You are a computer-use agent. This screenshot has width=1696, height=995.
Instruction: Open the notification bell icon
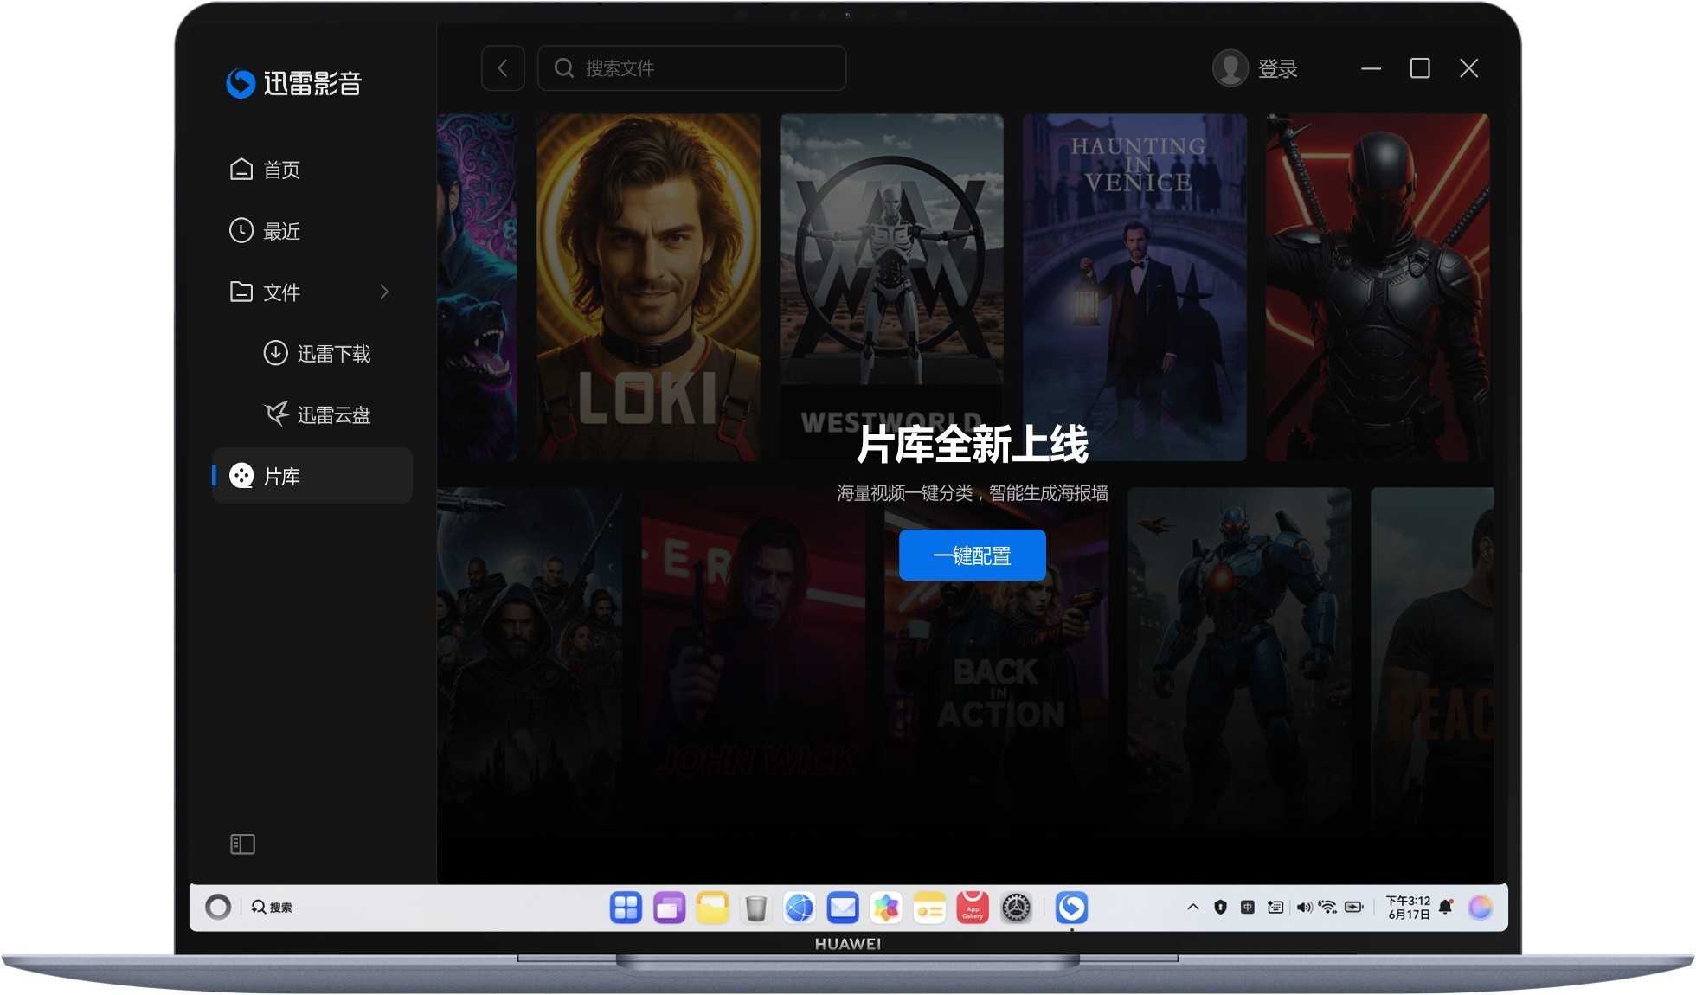pos(1445,908)
